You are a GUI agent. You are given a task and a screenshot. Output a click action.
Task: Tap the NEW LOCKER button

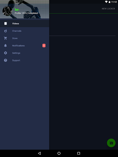[108, 9]
